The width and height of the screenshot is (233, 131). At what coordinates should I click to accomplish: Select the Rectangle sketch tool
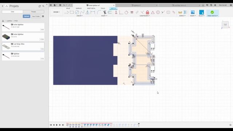[x=72, y=12]
